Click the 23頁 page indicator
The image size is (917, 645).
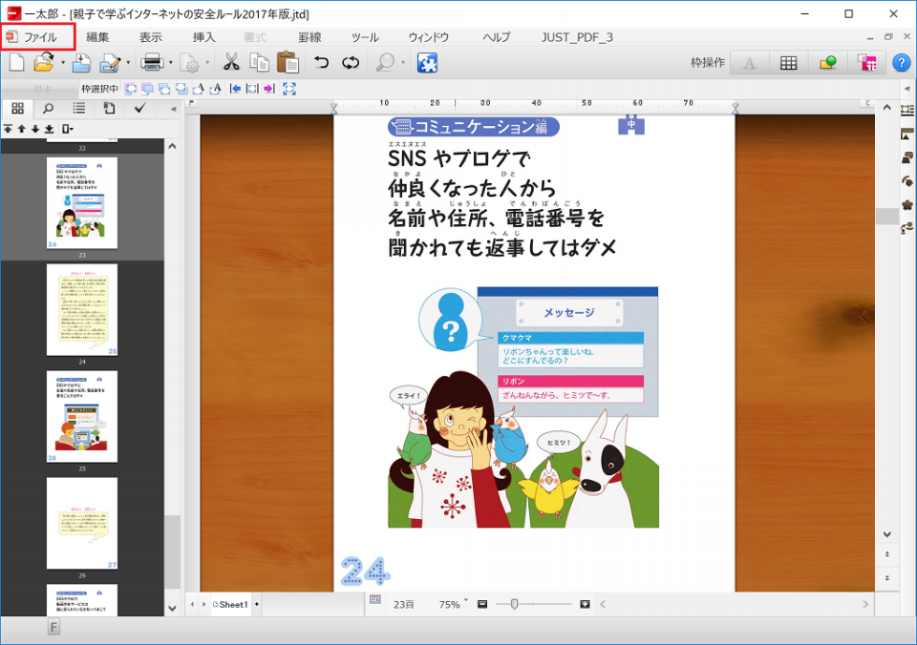click(403, 605)
